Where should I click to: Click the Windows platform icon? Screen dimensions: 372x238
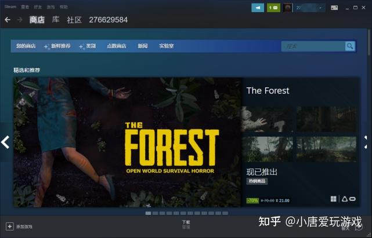(333, 199)
